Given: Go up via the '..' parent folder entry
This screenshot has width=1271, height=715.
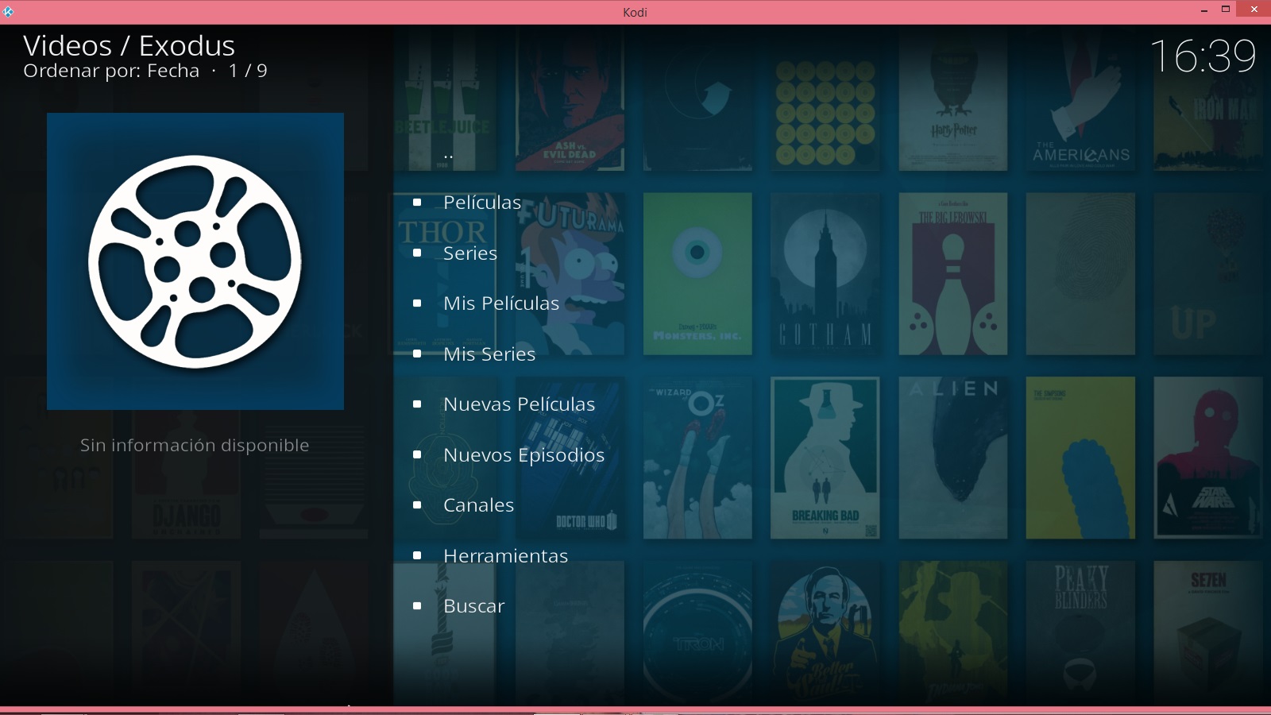Looking at the screenshot, I should [448, 157].
